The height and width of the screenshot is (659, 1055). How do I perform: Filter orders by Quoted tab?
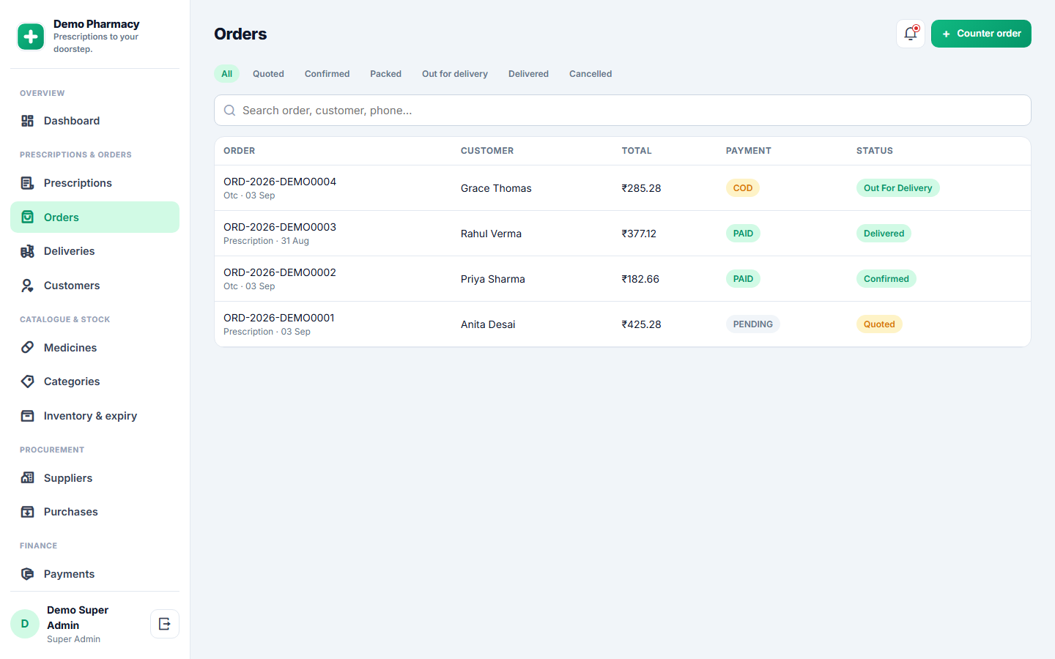click(x=268, y=74)
